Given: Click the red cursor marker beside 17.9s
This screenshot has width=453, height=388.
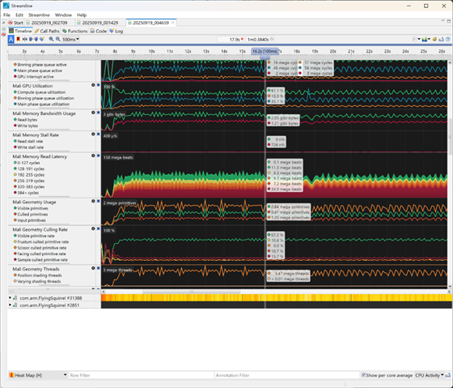Looking at the screenshot, I should [x=242, y=39].
